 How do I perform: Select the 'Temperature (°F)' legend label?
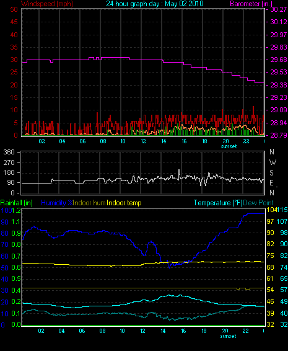pyautogui.click(x=218, y=203)
